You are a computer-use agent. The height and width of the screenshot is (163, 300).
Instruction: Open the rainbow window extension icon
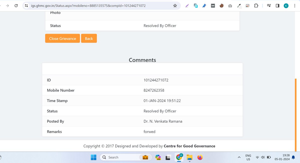coord(247,6)
